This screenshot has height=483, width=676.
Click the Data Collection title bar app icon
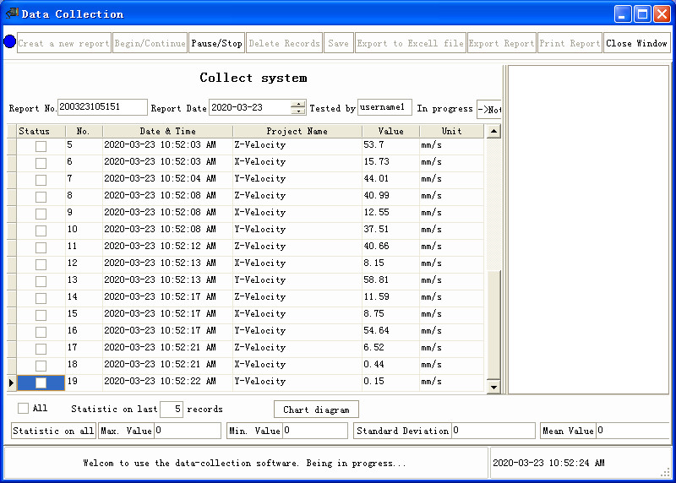(12, 14)
